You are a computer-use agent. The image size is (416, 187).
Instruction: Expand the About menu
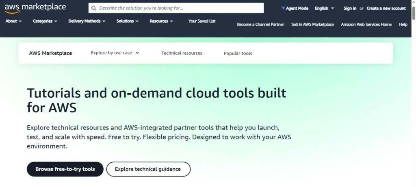pos(13,21)
